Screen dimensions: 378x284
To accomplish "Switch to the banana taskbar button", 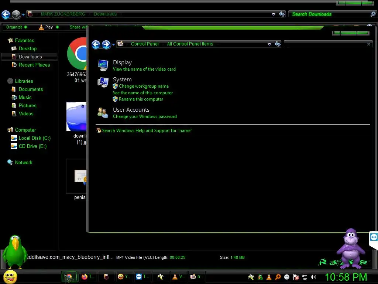I will tap(160, 277).
